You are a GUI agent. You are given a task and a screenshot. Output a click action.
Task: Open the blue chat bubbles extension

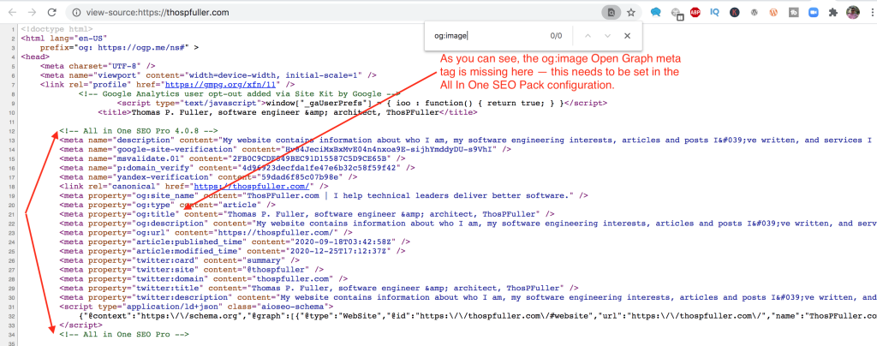(x=655, y=12)
